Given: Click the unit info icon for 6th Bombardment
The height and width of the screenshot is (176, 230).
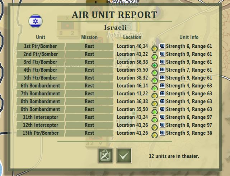Looking at the screenshot, I should [163, 86].
